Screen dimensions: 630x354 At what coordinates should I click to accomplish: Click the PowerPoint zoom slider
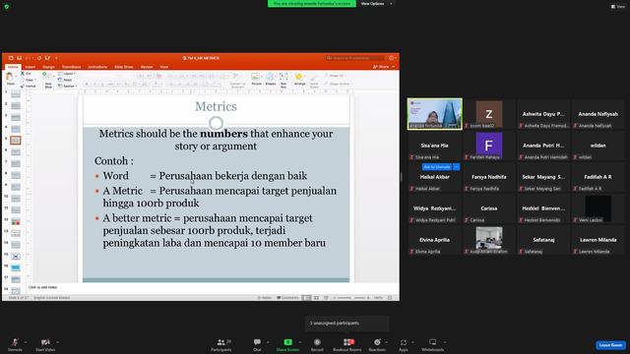351,298
